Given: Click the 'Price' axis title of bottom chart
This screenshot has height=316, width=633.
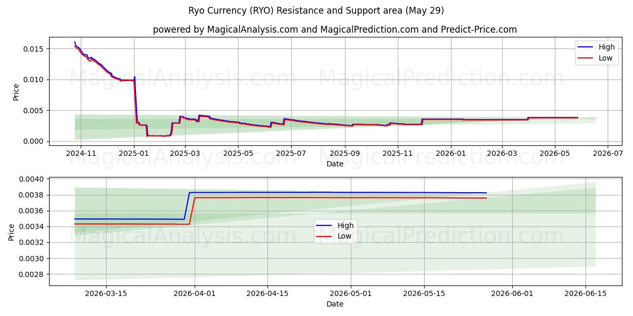Looking at the screenshot, I should [12, 232].
